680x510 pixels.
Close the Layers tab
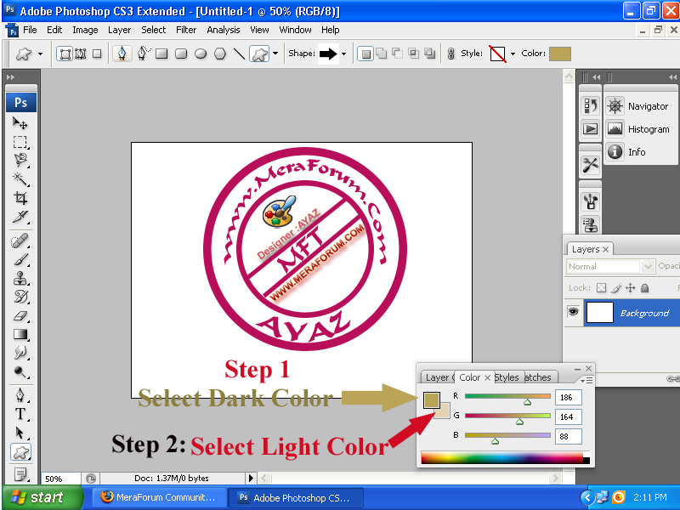[x=605, y=249]
